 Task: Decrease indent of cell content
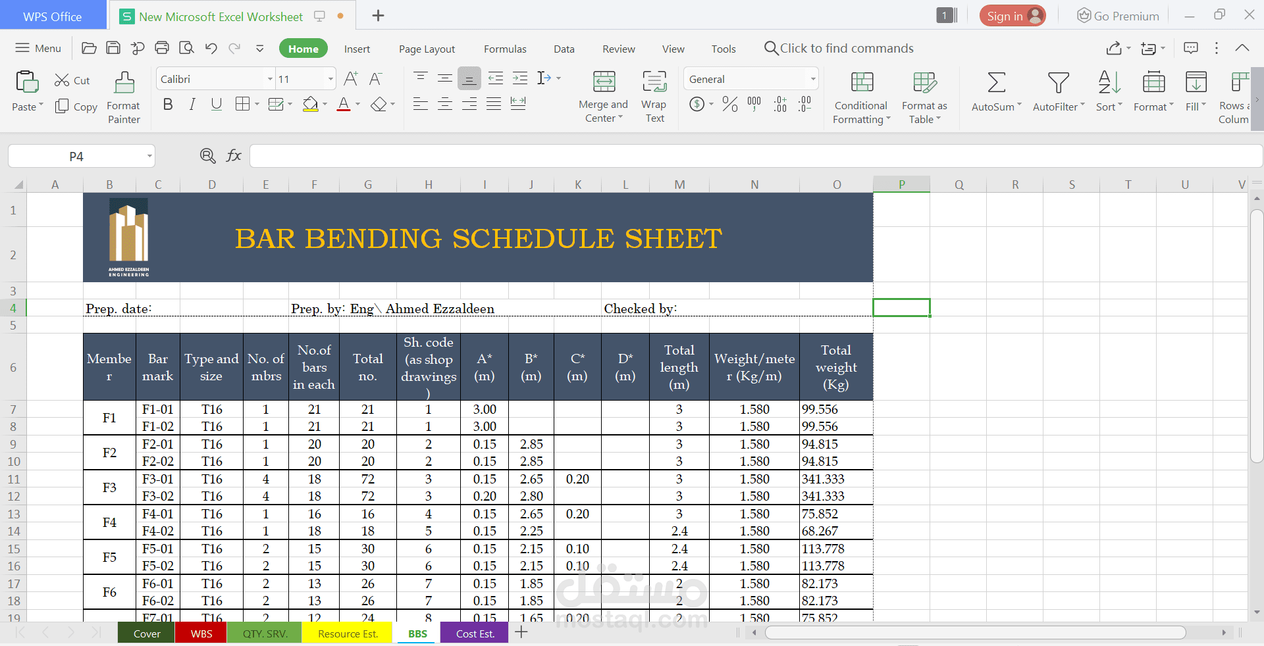point(496,78)
